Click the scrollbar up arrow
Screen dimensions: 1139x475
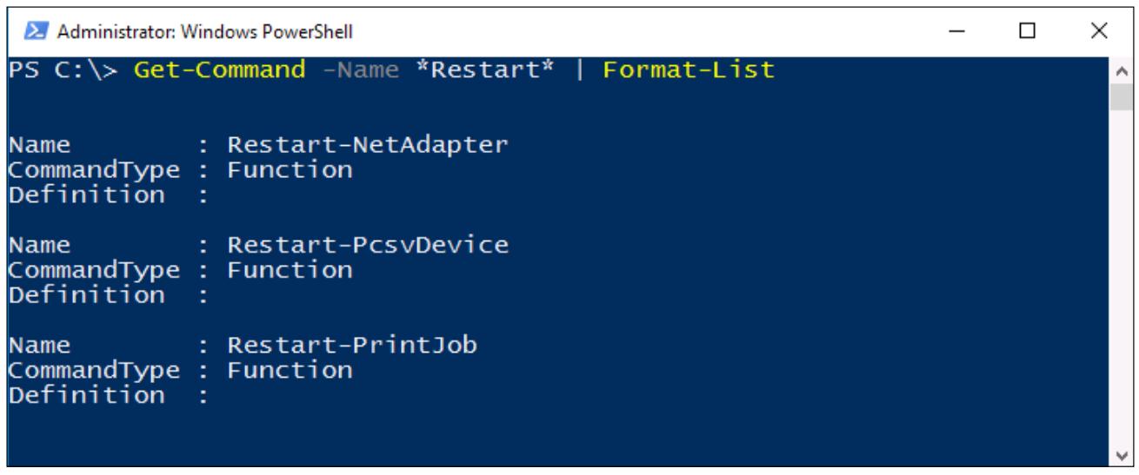coord(1120,69)
